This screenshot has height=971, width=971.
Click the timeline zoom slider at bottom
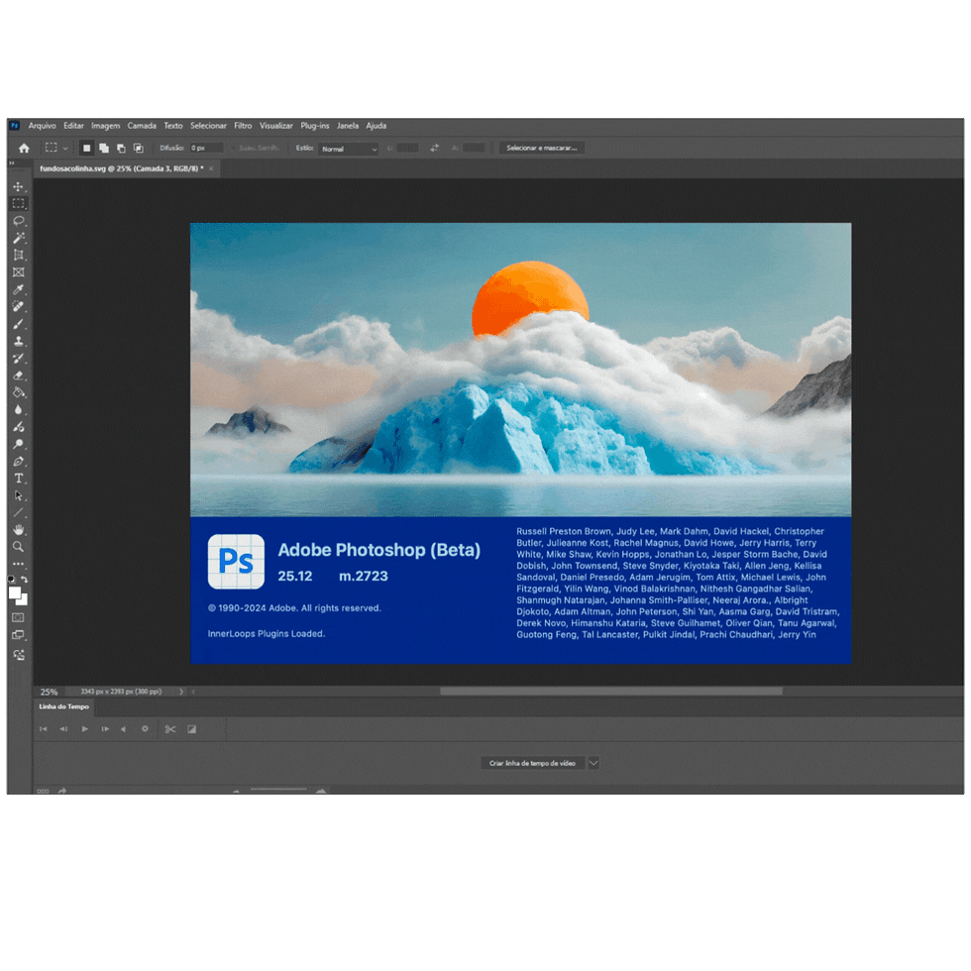click(278, 791)
